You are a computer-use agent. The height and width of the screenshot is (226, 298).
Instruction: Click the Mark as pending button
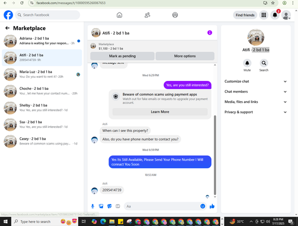[122, 56]
